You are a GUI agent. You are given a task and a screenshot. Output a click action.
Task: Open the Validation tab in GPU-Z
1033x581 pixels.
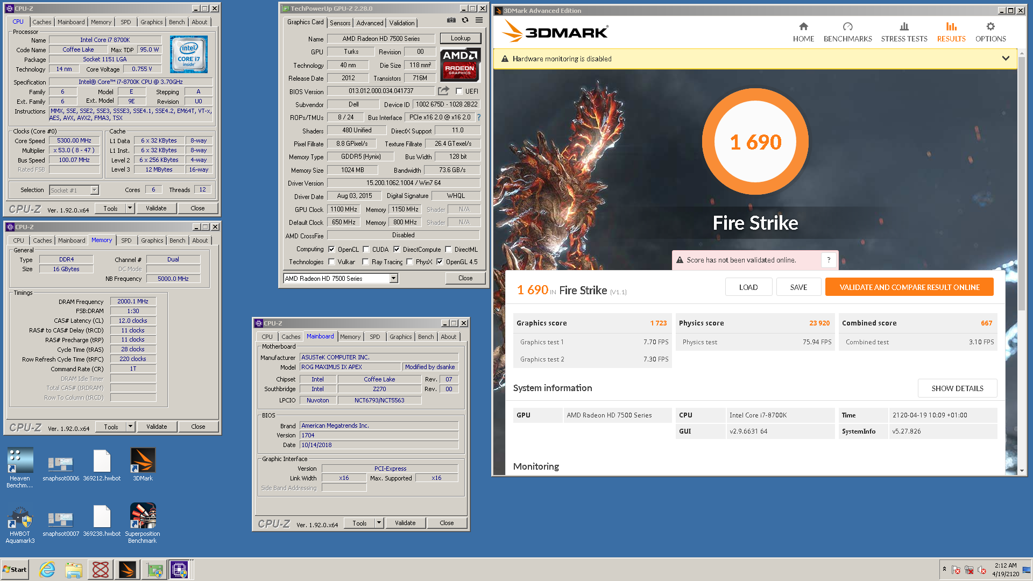pos(402,23)
